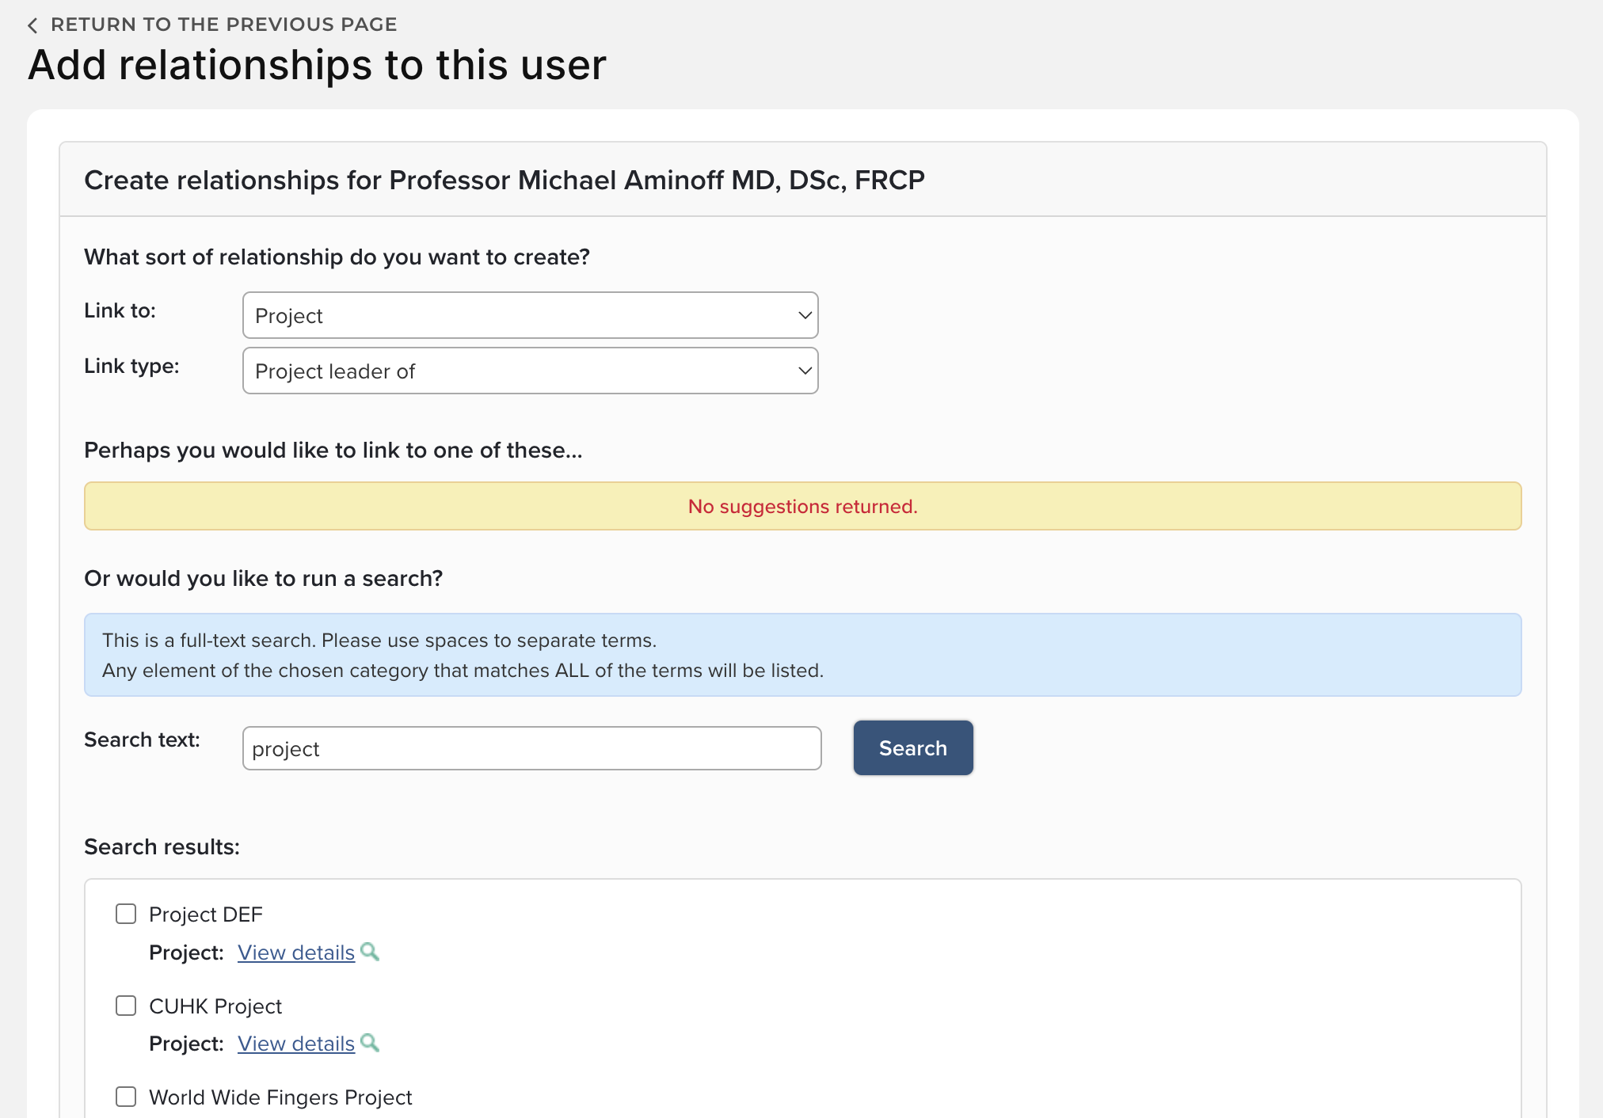The height and width of the screenshot is (1118, 1603).
Task: Click the CUHK Project result label
Action: [x=215, y=1006]
